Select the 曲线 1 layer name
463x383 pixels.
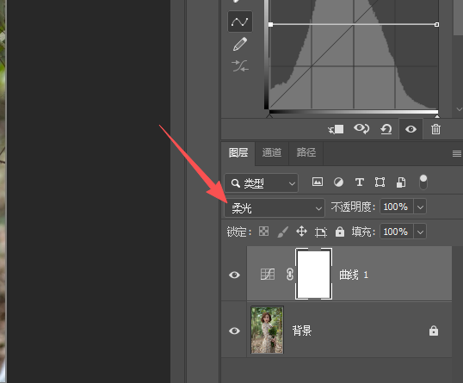(354, 275)
